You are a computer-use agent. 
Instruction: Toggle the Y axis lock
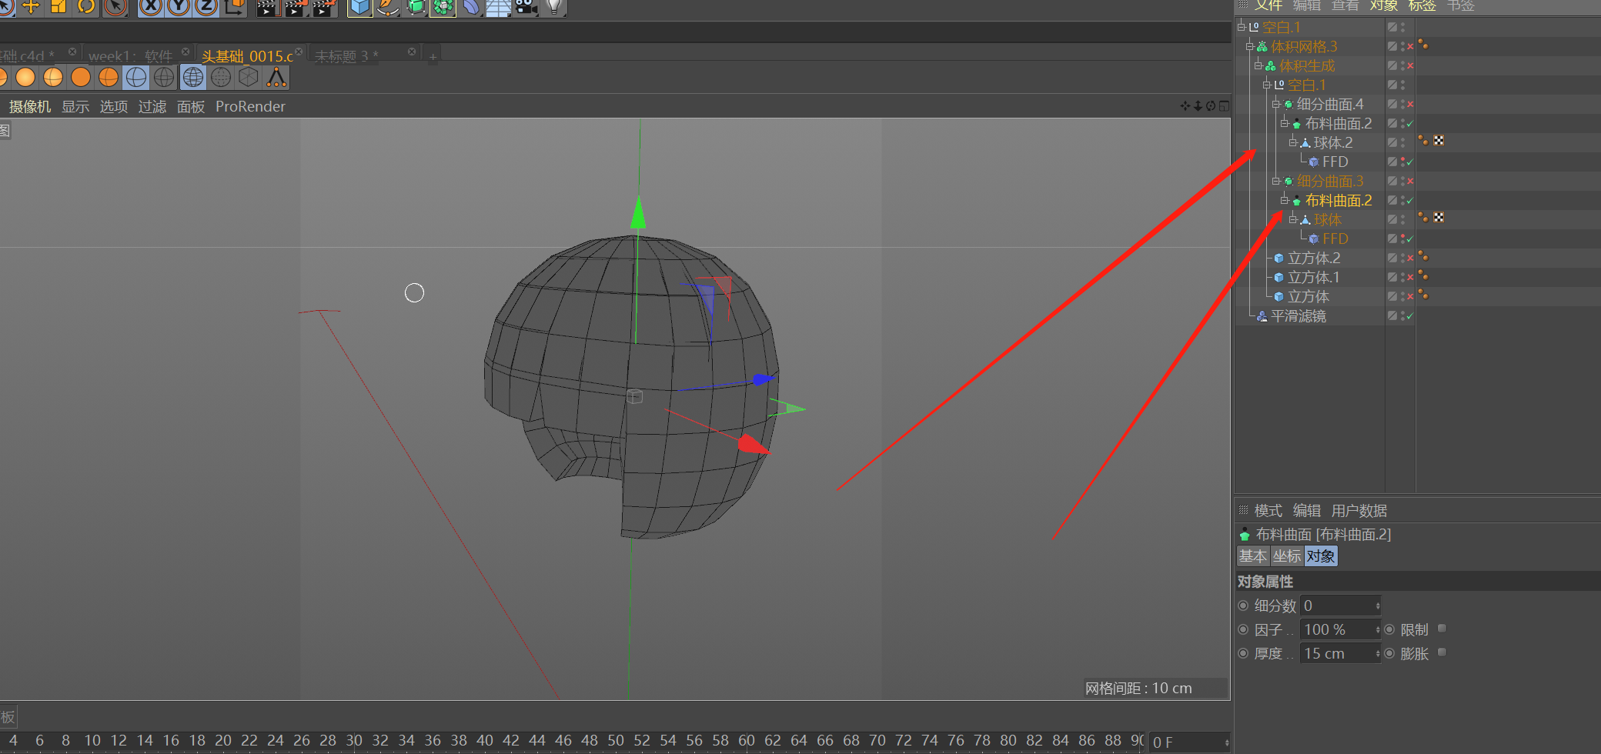point(179,7)
